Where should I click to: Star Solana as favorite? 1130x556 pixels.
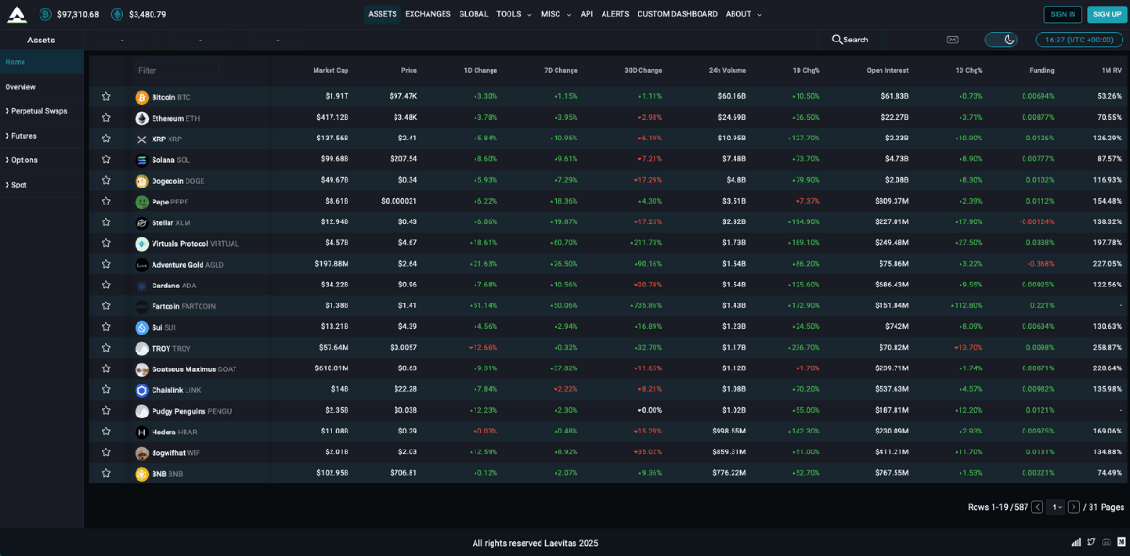(106, 160)
